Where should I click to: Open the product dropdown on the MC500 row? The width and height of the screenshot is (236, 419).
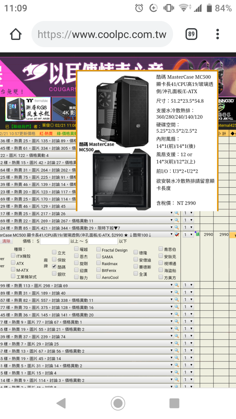pos(86,235)
